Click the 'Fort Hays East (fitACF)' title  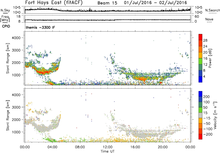coord(54,2)
